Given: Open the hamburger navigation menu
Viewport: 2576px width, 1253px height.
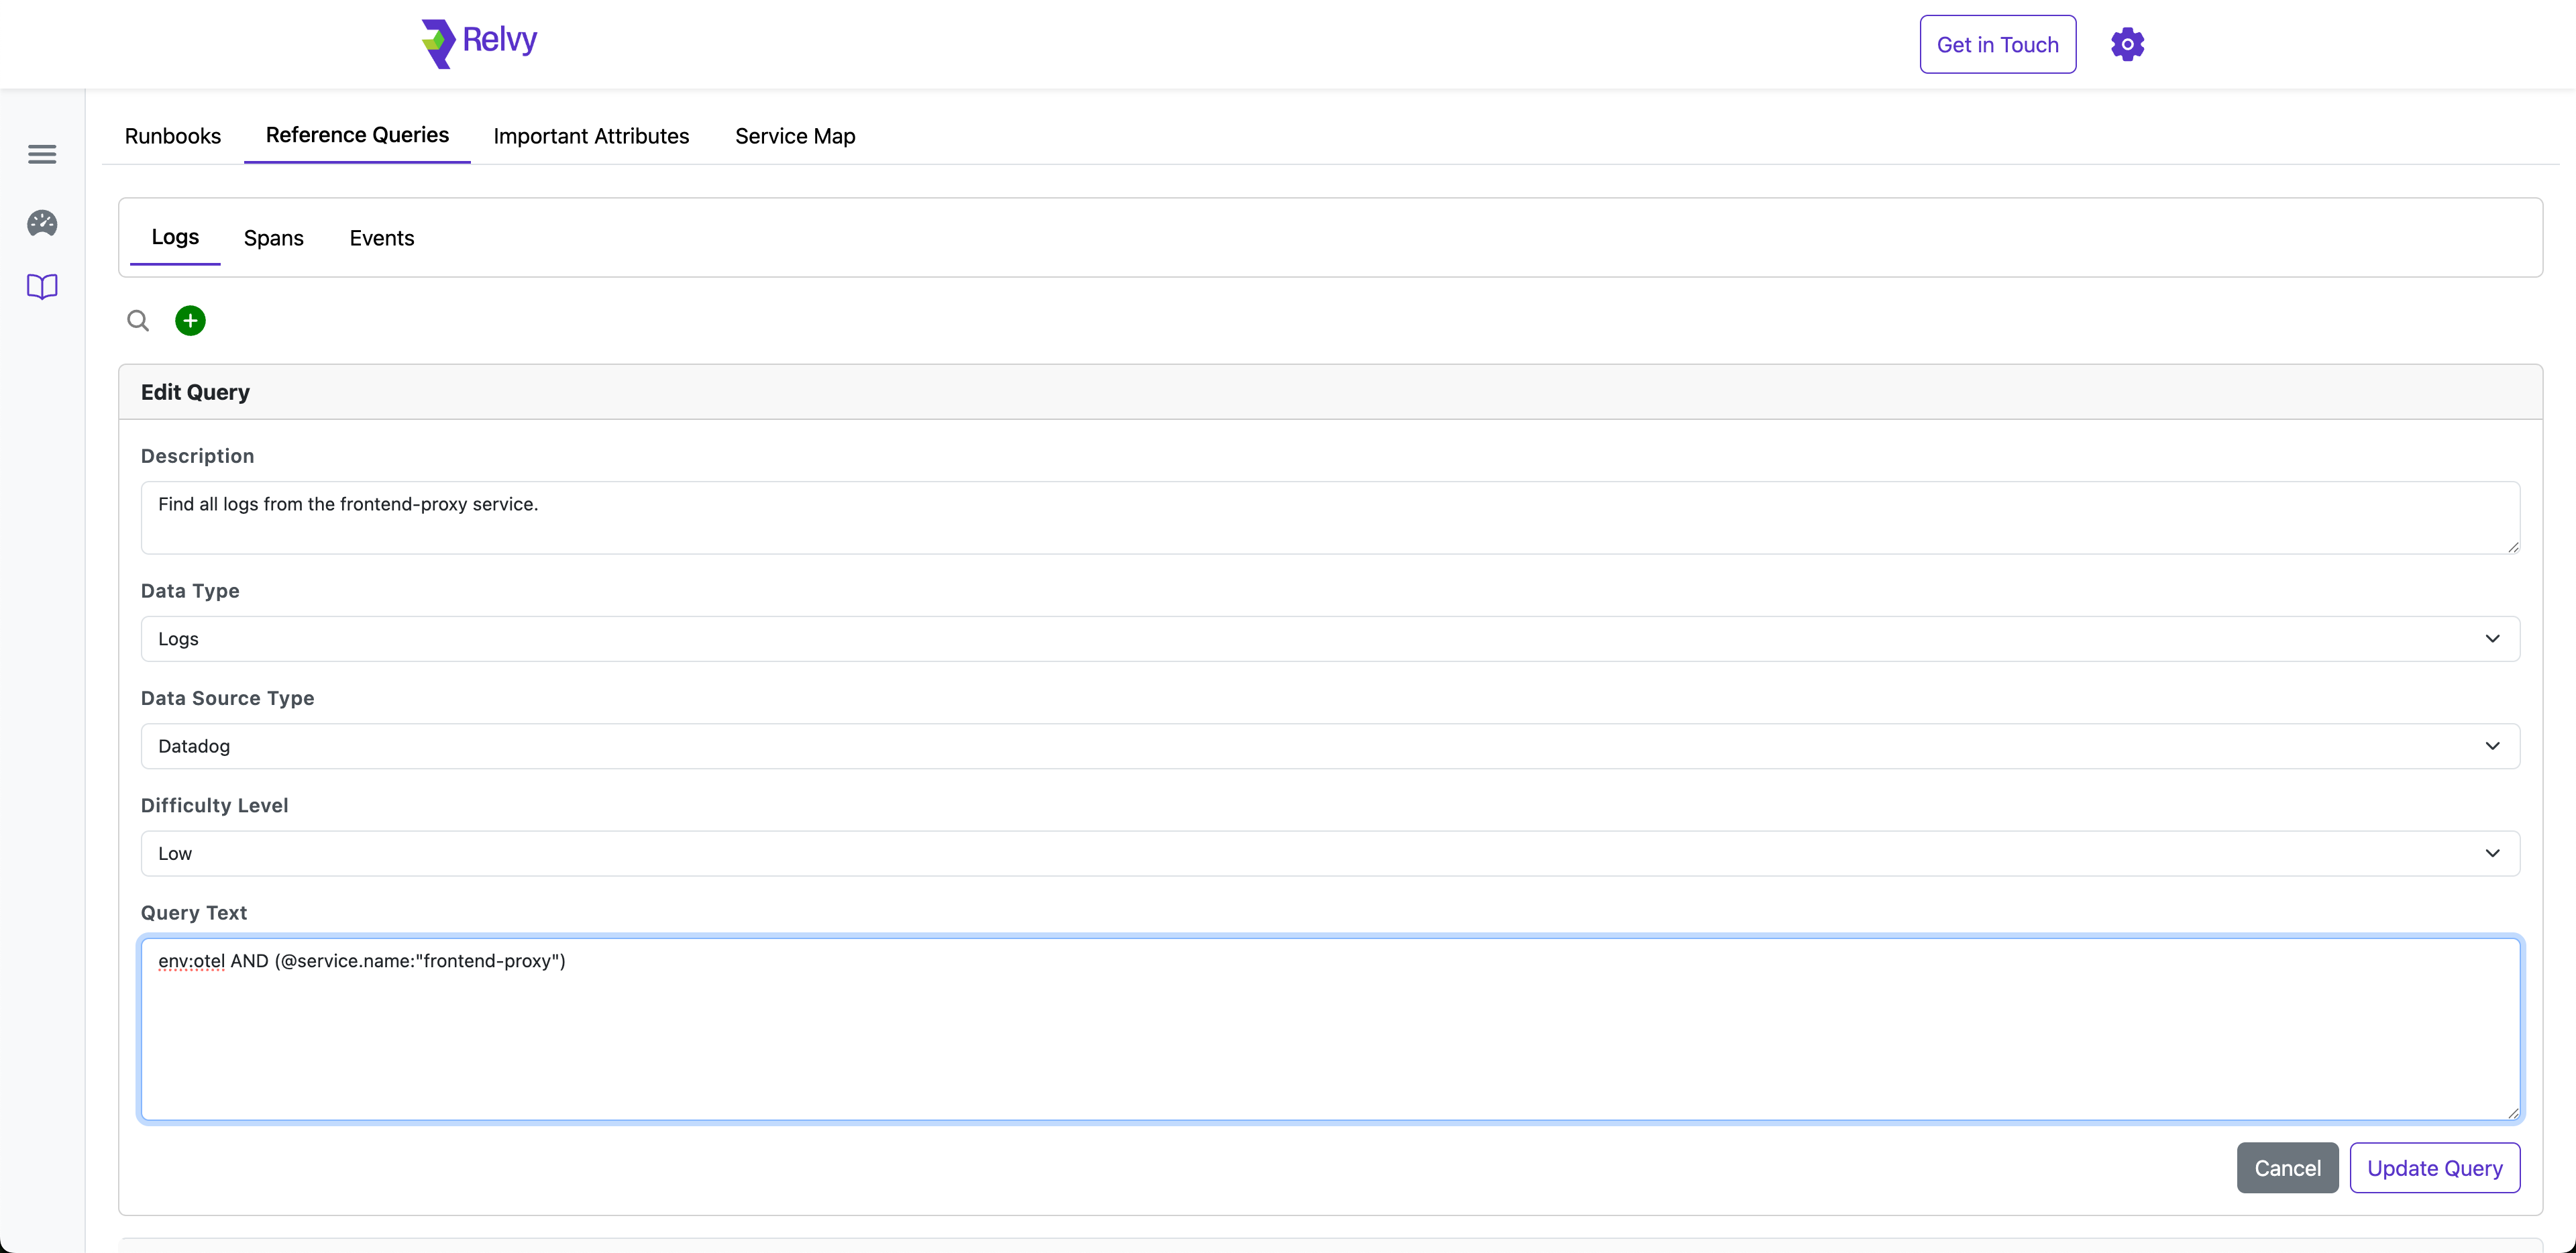Looking at the screenshot, I should coord(41,153).
